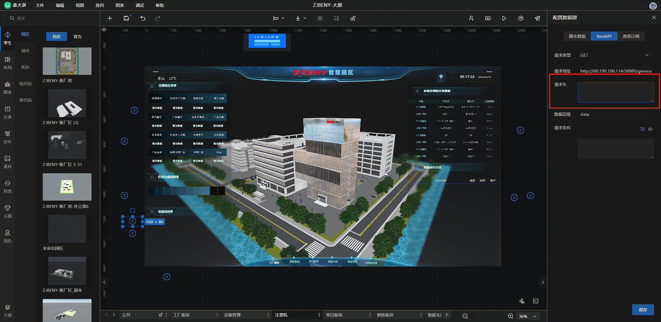Switch to the 静态数据 tab
661x322 pixels.
(x=577, y=36)
